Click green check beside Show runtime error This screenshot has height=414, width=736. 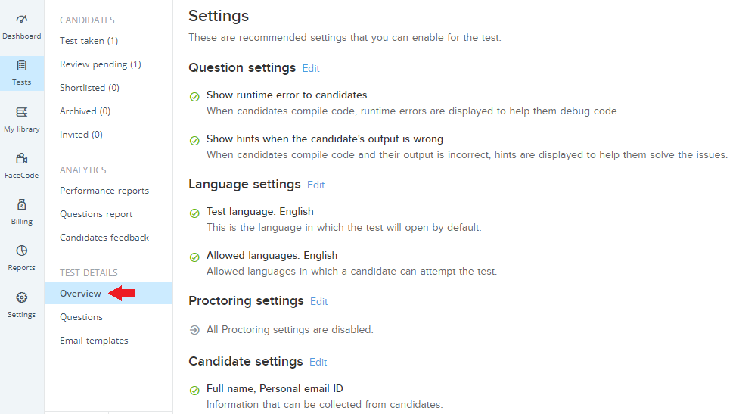[194, 97]
